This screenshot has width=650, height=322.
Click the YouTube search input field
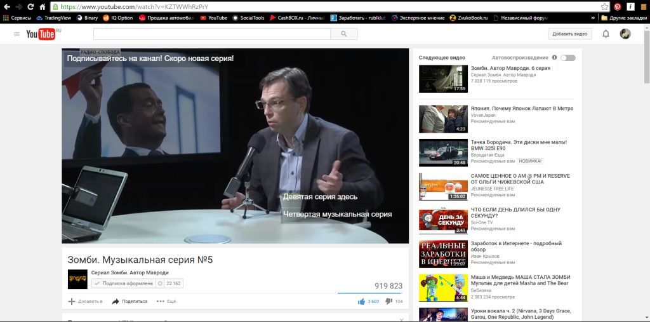tap(212, 34)
